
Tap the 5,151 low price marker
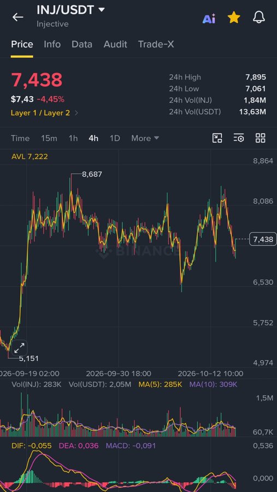29,358
